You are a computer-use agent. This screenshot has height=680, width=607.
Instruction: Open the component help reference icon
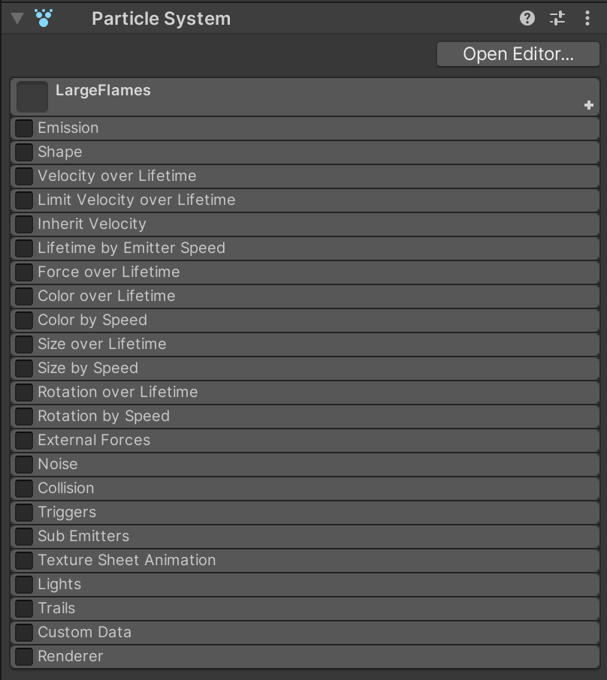coord(527,18)
